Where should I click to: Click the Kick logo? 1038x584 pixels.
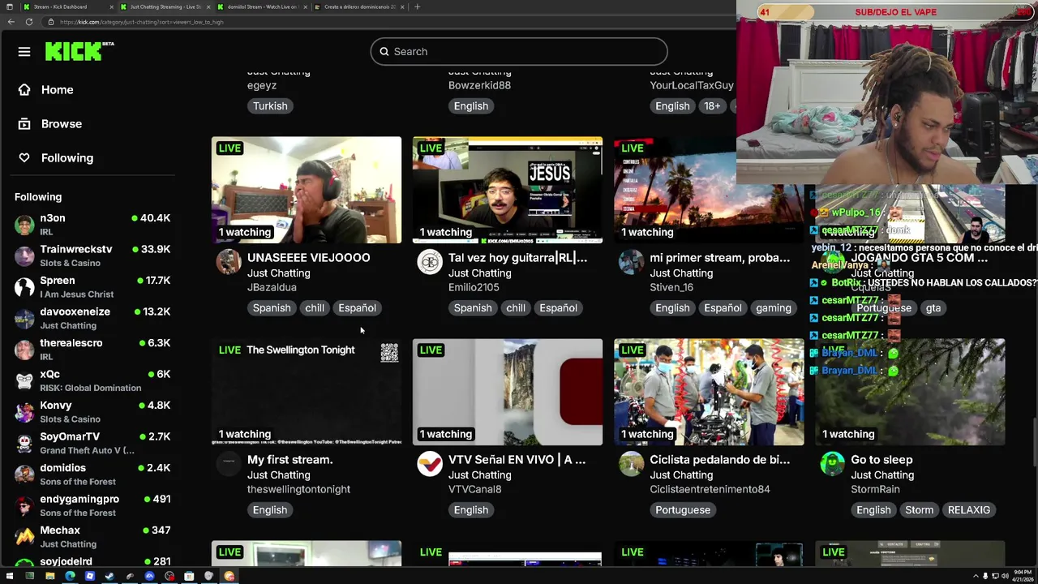pyautogui.click(x=79, y=51)
